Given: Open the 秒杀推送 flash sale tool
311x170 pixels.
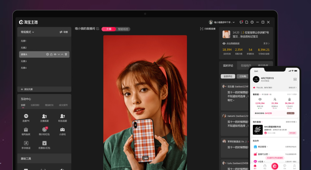Looking at the screenshot, I should 26,145.
